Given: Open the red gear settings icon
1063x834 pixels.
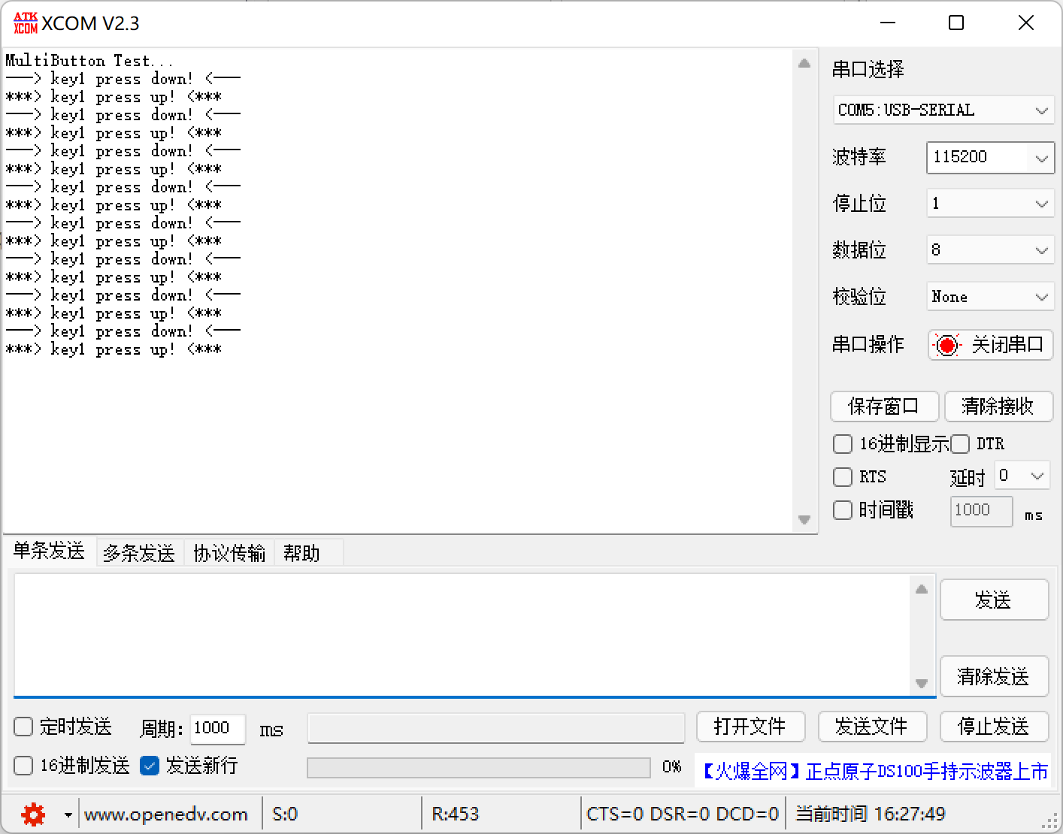Looking at the screenshot, I should [x=33, y=814].
